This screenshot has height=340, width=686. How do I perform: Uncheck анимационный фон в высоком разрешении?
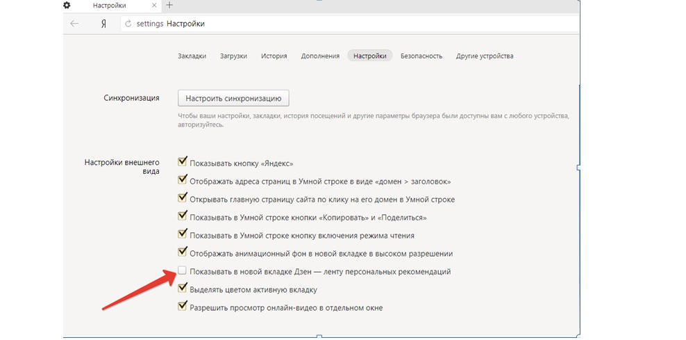(x=183, y=252)
